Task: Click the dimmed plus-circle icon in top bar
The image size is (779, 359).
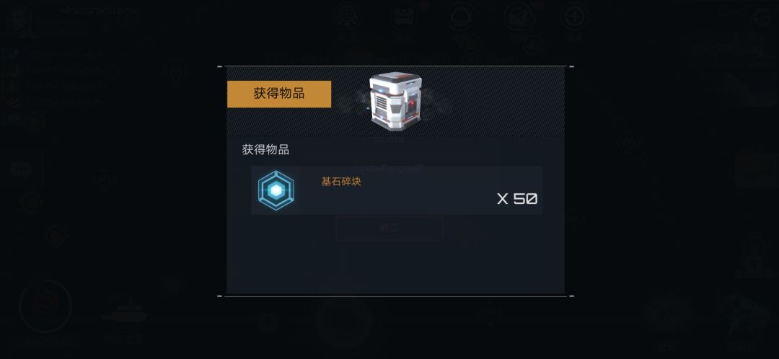Action: click(x=575, y=17)
